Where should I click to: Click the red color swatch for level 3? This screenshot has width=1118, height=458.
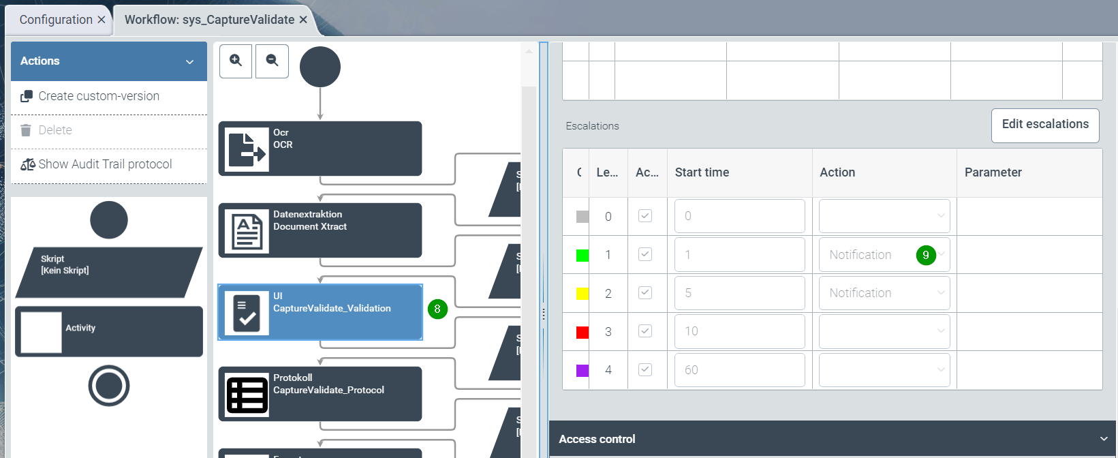(x=583, y=332)
